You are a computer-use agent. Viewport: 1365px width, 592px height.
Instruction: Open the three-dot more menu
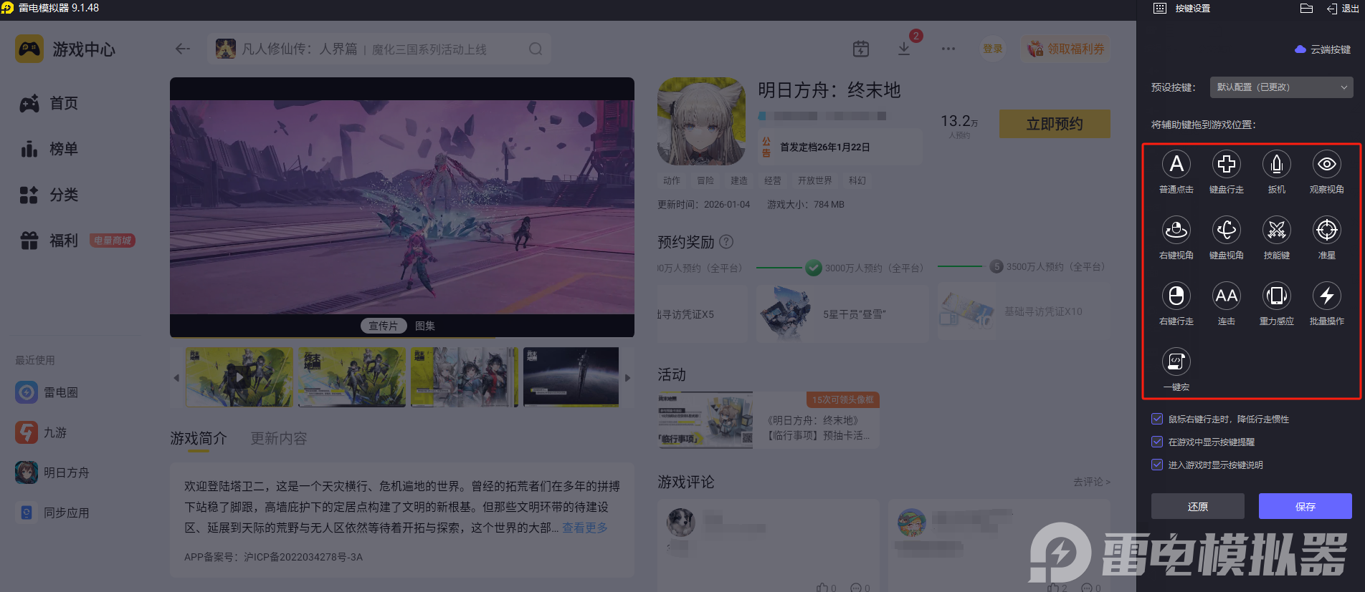(948, 49)
